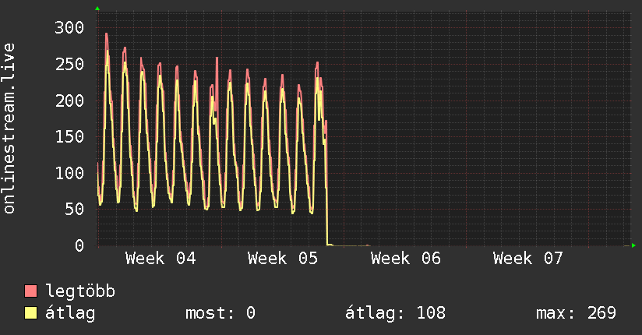Click the 250 y-axis value
Viewport: 642px width, 335px height.
coord(69,65)
